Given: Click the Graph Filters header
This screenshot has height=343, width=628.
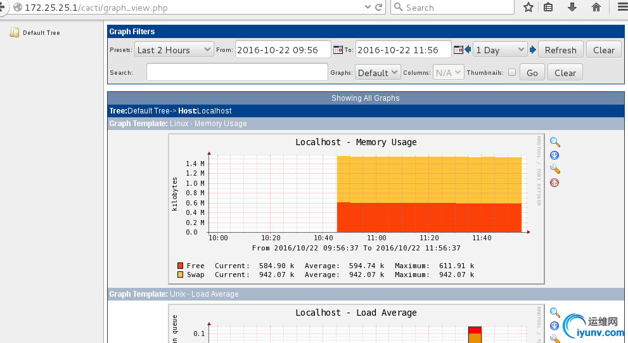Looking at the screenshot, I should pos(366,32).
